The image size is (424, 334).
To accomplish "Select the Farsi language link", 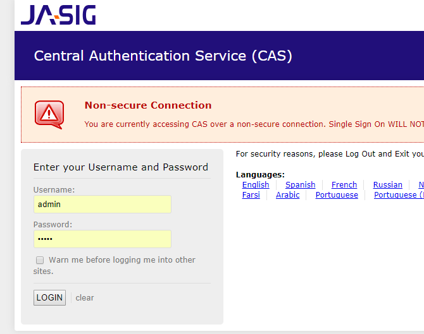I will coord(251,195).
